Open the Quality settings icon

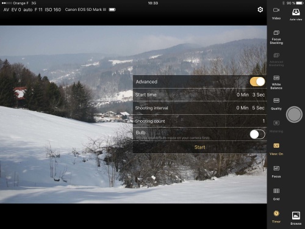point(276,100)
